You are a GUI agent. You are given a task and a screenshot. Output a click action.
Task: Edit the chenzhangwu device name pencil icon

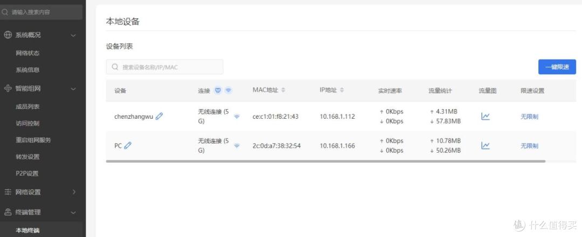(159, 116)
